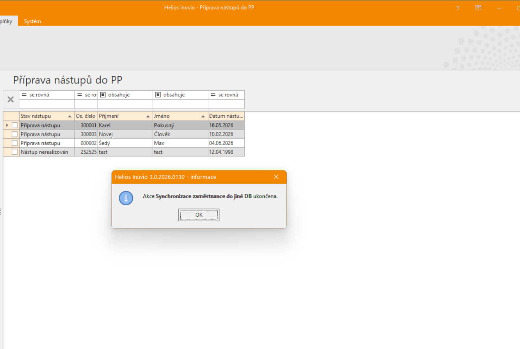This screenshot has width=520, height=349.
Task: Close the Helios Inuvio informace dialog
Action: (276, 177)
